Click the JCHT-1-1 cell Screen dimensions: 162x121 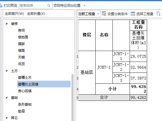(121, 56)
